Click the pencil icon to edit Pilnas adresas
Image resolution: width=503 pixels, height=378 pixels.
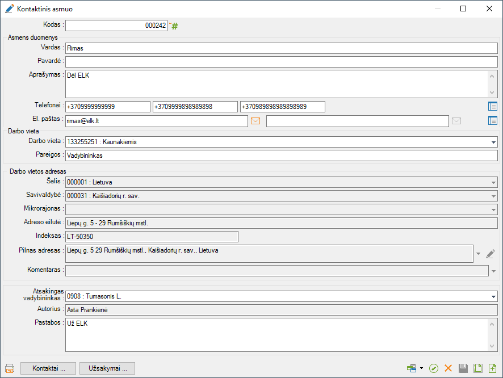[491, 254]
